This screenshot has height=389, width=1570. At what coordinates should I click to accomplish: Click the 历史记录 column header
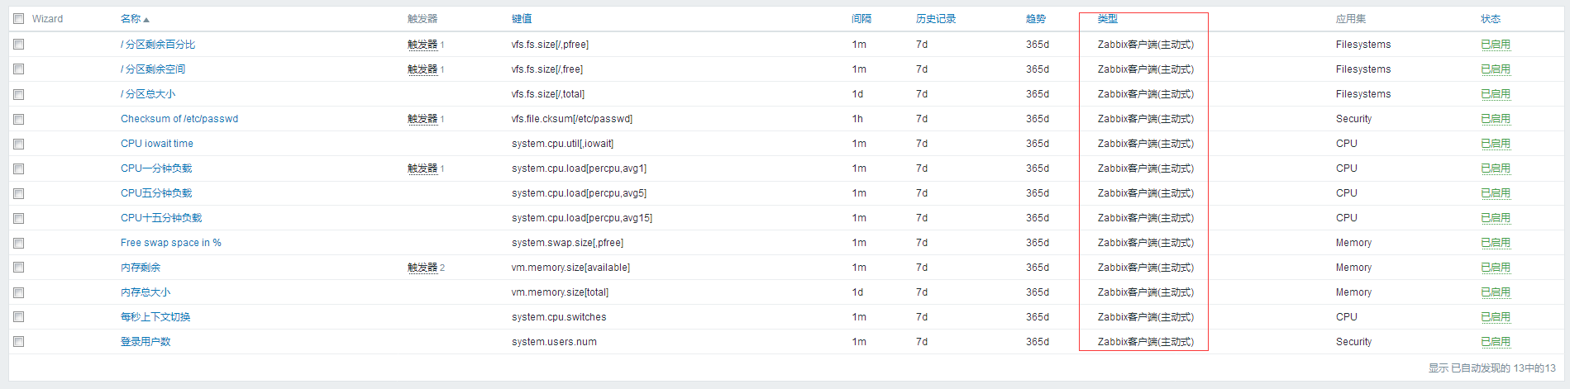935,19
